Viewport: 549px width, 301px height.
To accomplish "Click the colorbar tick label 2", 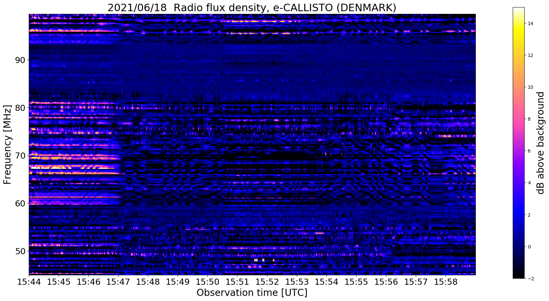I will pos(529,215).
